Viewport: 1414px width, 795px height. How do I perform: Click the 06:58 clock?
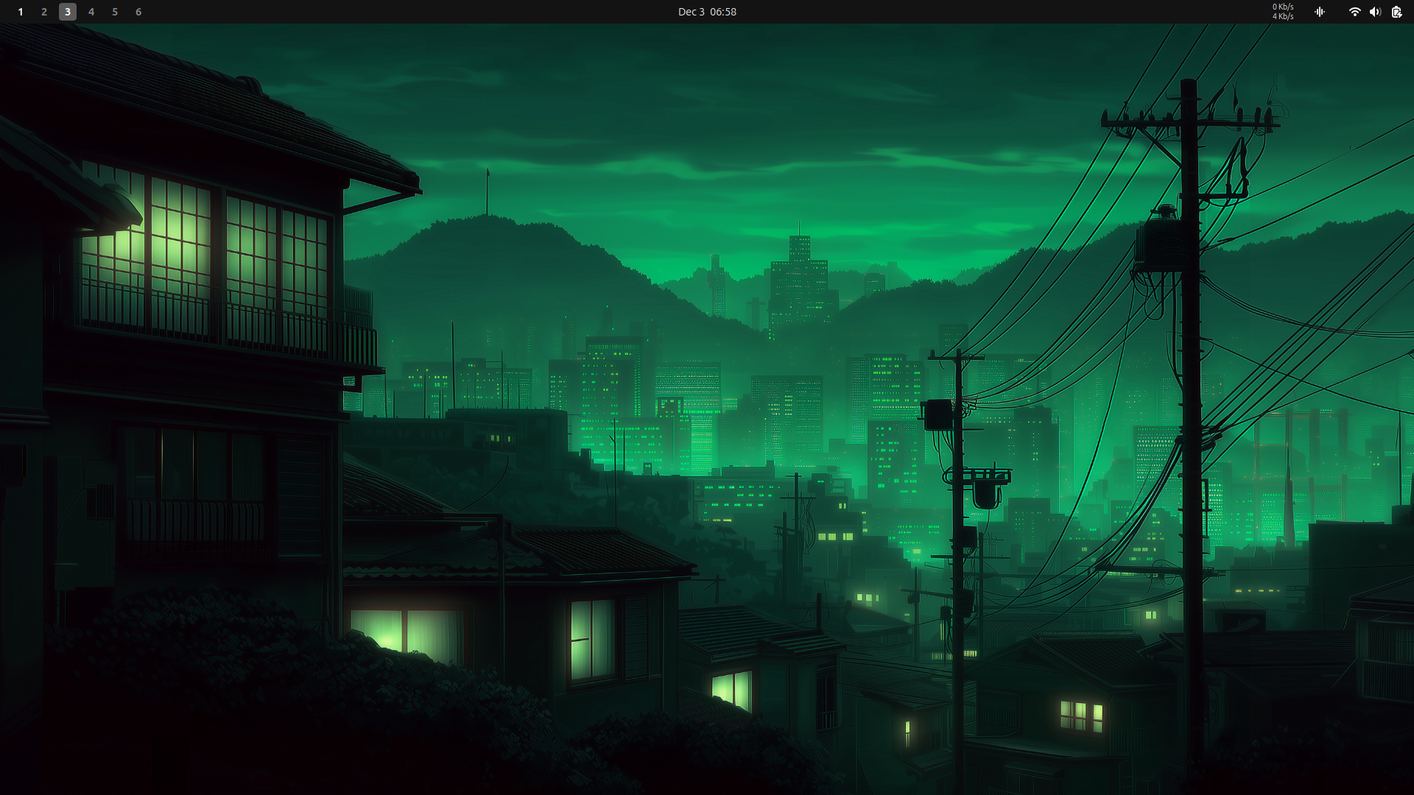(725, 12)
